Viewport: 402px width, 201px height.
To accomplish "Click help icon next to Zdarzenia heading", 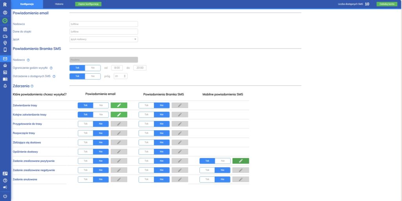I will [32, 86].
